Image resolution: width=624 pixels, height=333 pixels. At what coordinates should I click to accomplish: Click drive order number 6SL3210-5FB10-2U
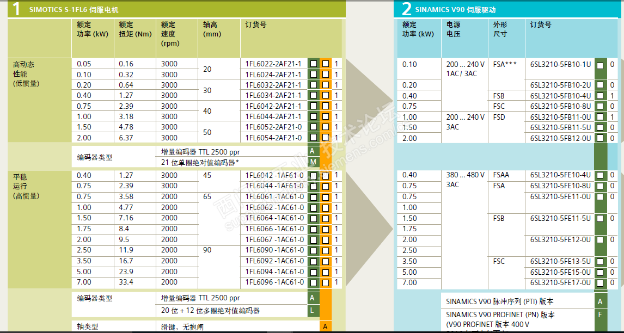[560, 85]
